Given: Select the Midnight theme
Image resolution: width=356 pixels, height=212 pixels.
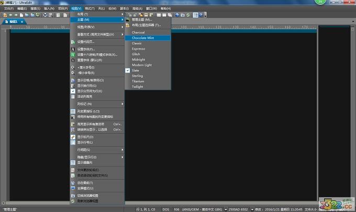Looking at the screenshot, I should tap(148, 60).
